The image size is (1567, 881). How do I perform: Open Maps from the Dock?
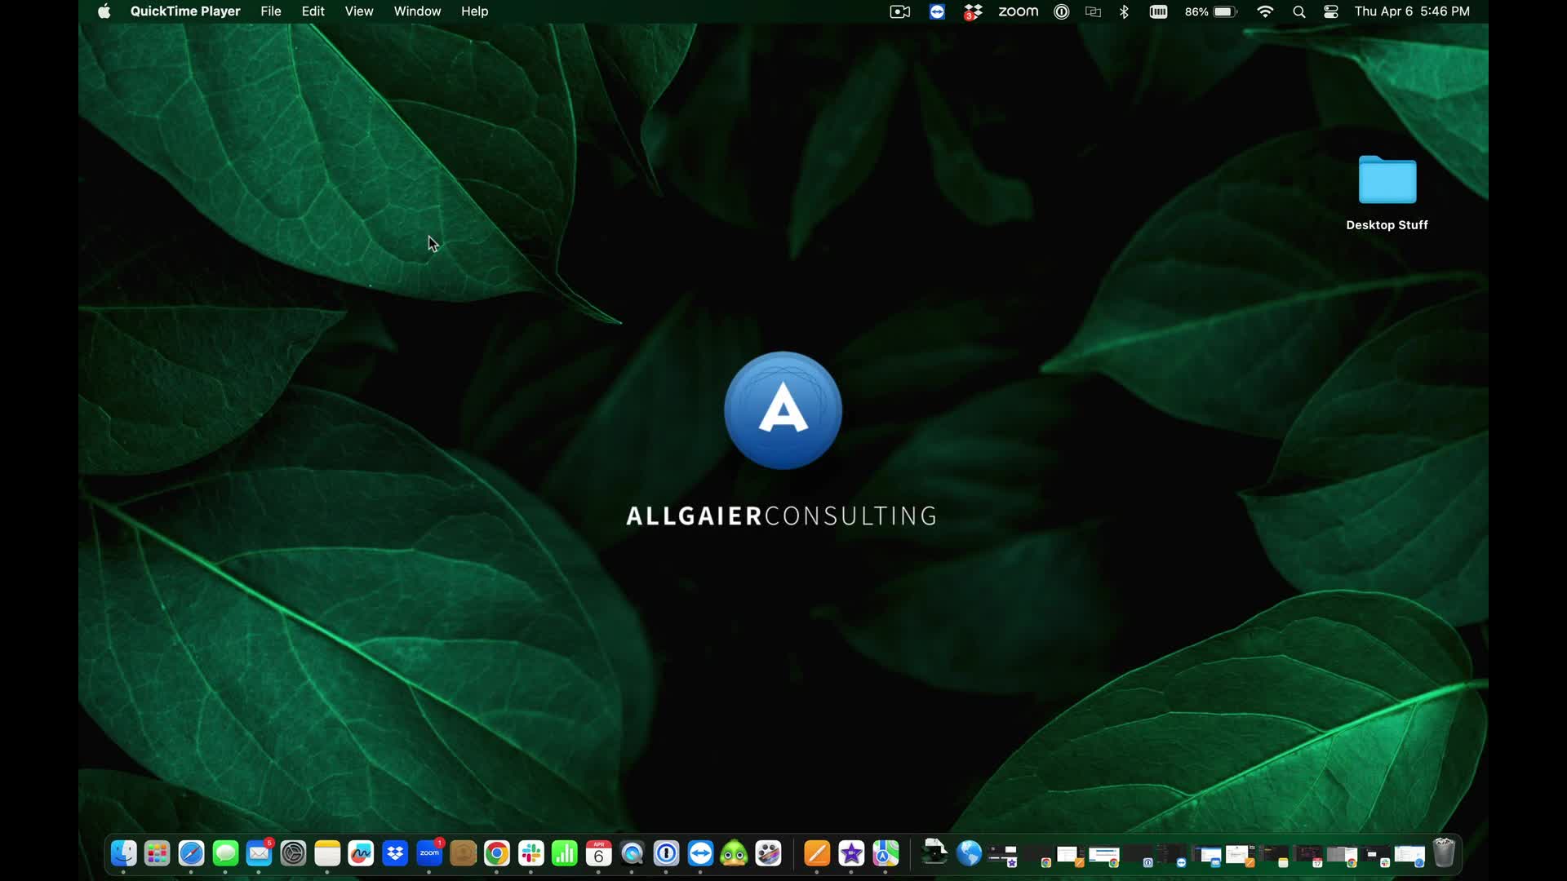pyautogui.click(x=886, y=853)
